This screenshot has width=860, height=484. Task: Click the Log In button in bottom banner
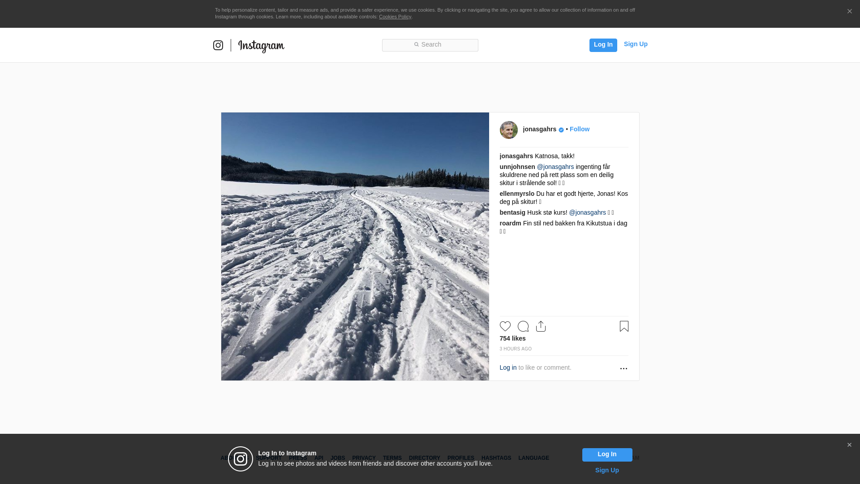pos(607,454)
